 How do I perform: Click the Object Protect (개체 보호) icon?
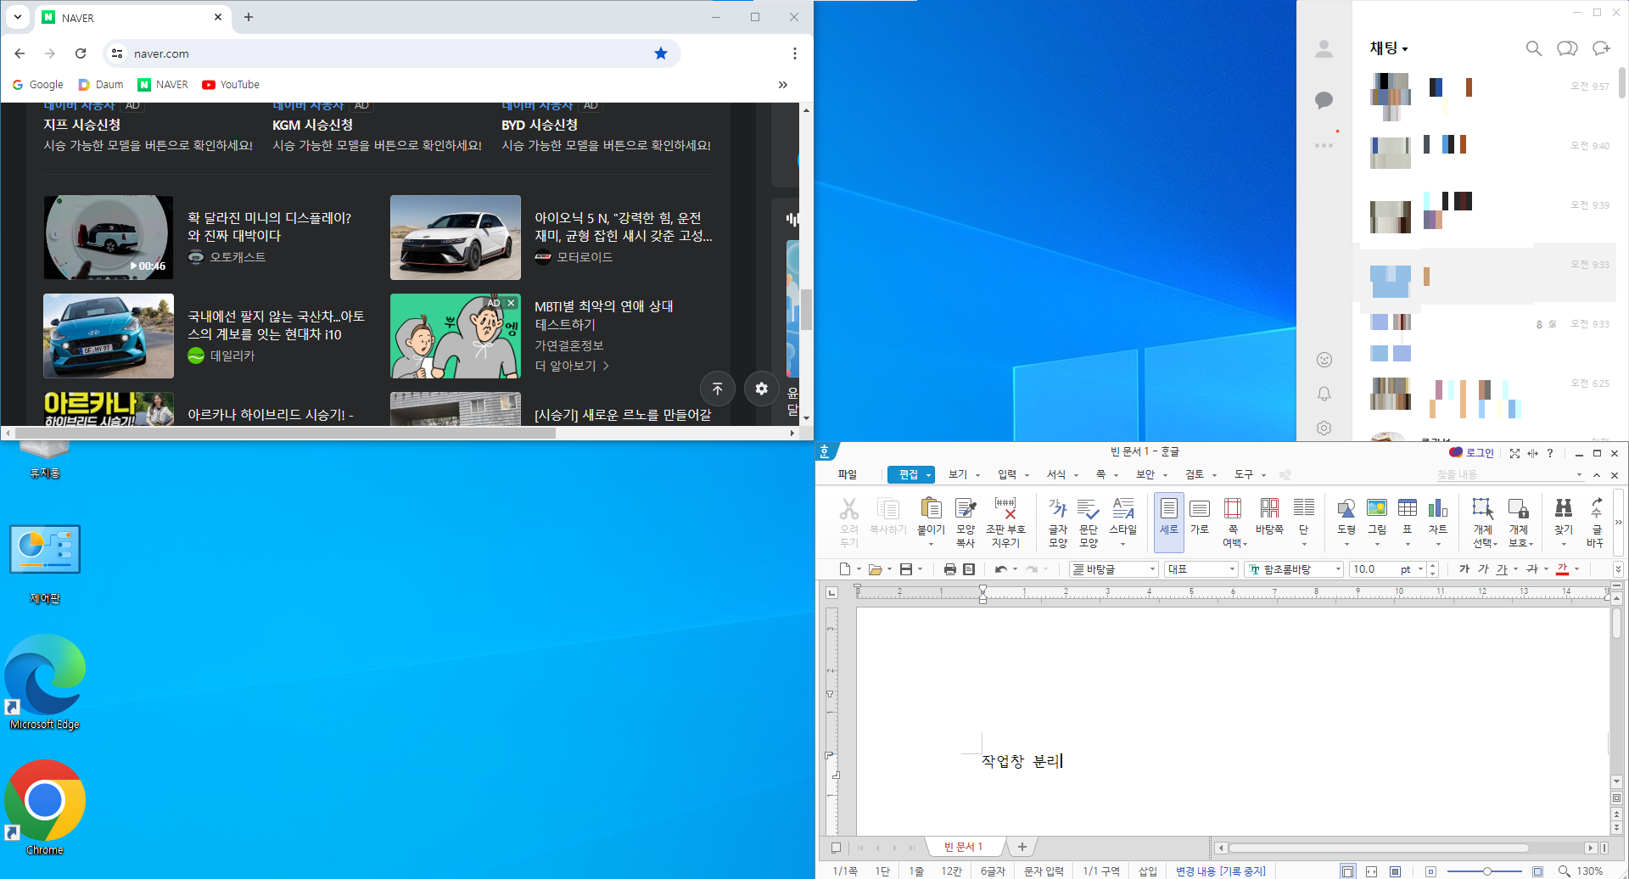1519,521
